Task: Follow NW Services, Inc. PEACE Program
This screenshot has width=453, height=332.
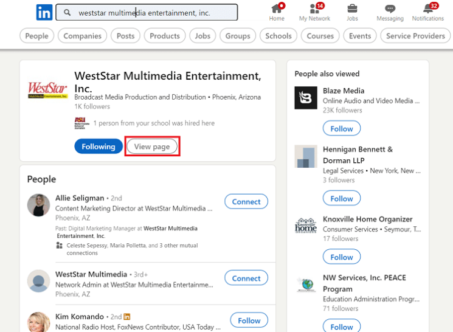Action: [342, 327]
